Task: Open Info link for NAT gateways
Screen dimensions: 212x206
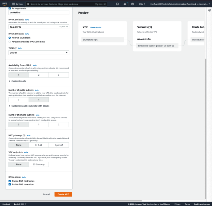Action: pyautogui.click(x=28, y=135)
